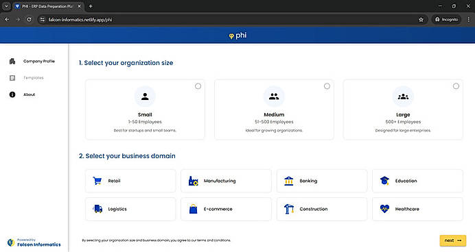This screenshot has width=475, height=252.
Task: Click the Logistics truck icon
Action: click(97, 209)
